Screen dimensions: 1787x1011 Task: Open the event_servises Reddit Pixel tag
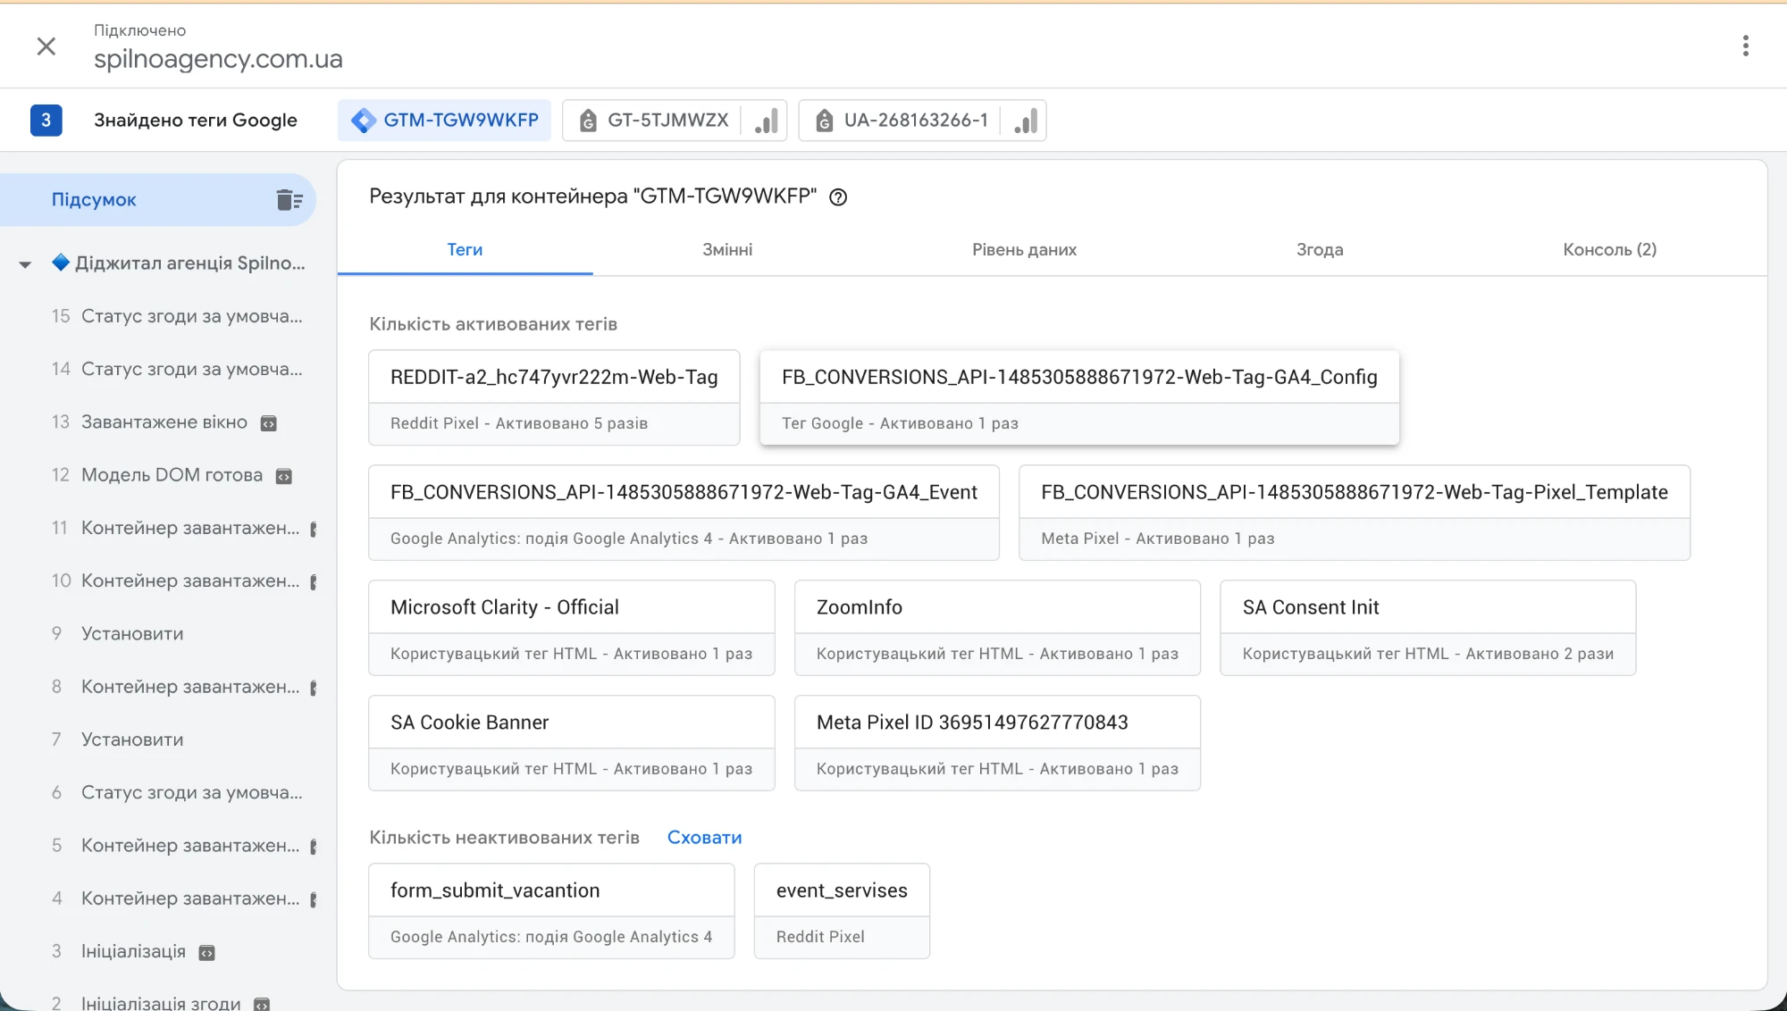pos(842,911)
